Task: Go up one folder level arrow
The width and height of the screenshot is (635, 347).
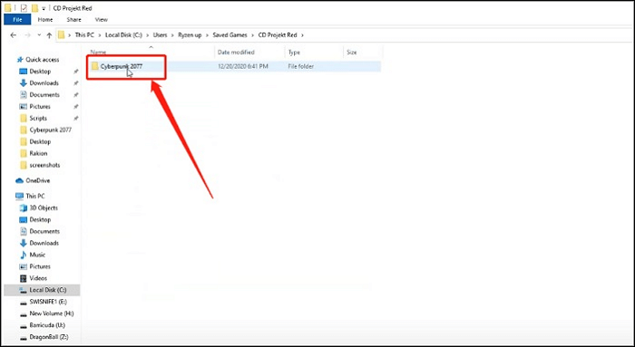Action: 49,35
